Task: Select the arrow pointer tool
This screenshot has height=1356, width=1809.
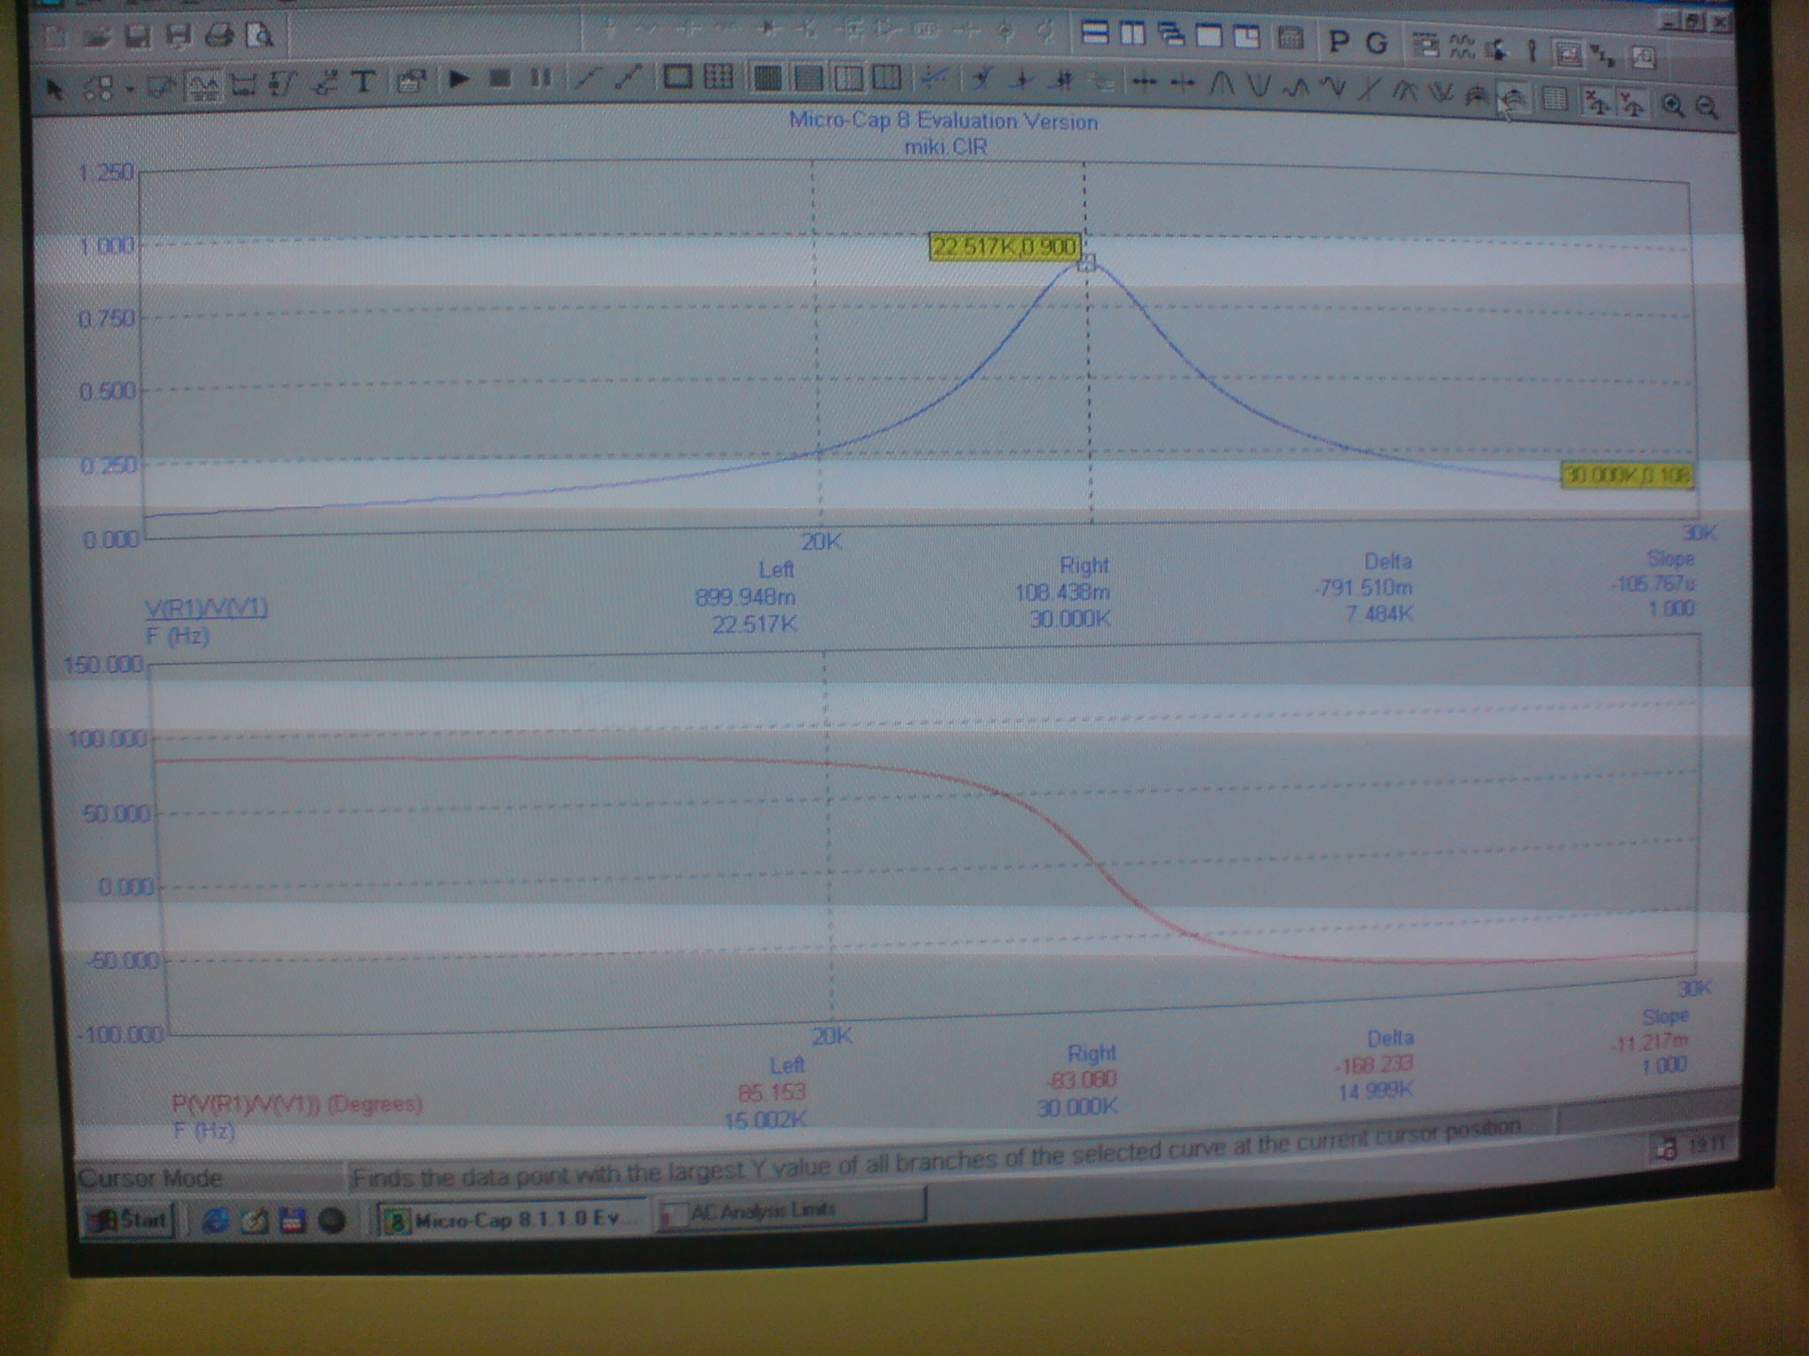Action: tap(54, 88)
